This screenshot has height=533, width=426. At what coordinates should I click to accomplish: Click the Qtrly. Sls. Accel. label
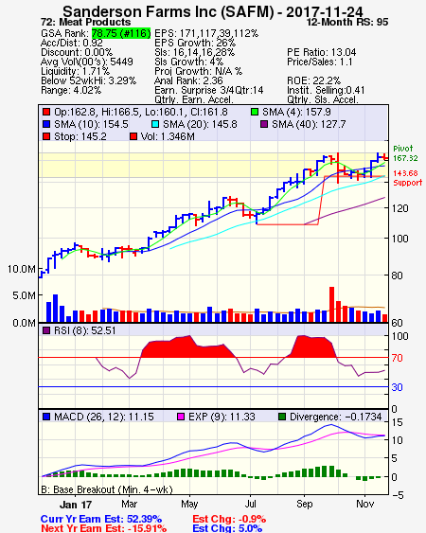(323, 99)
